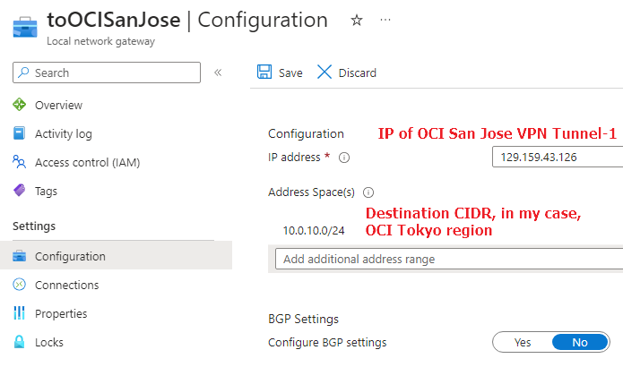Click the Discard X icon
Screen dimensions: 623x367
324,73
